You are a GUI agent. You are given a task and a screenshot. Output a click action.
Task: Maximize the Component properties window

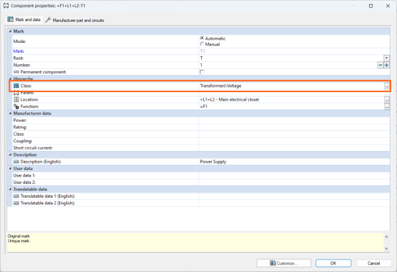point(371,6)
